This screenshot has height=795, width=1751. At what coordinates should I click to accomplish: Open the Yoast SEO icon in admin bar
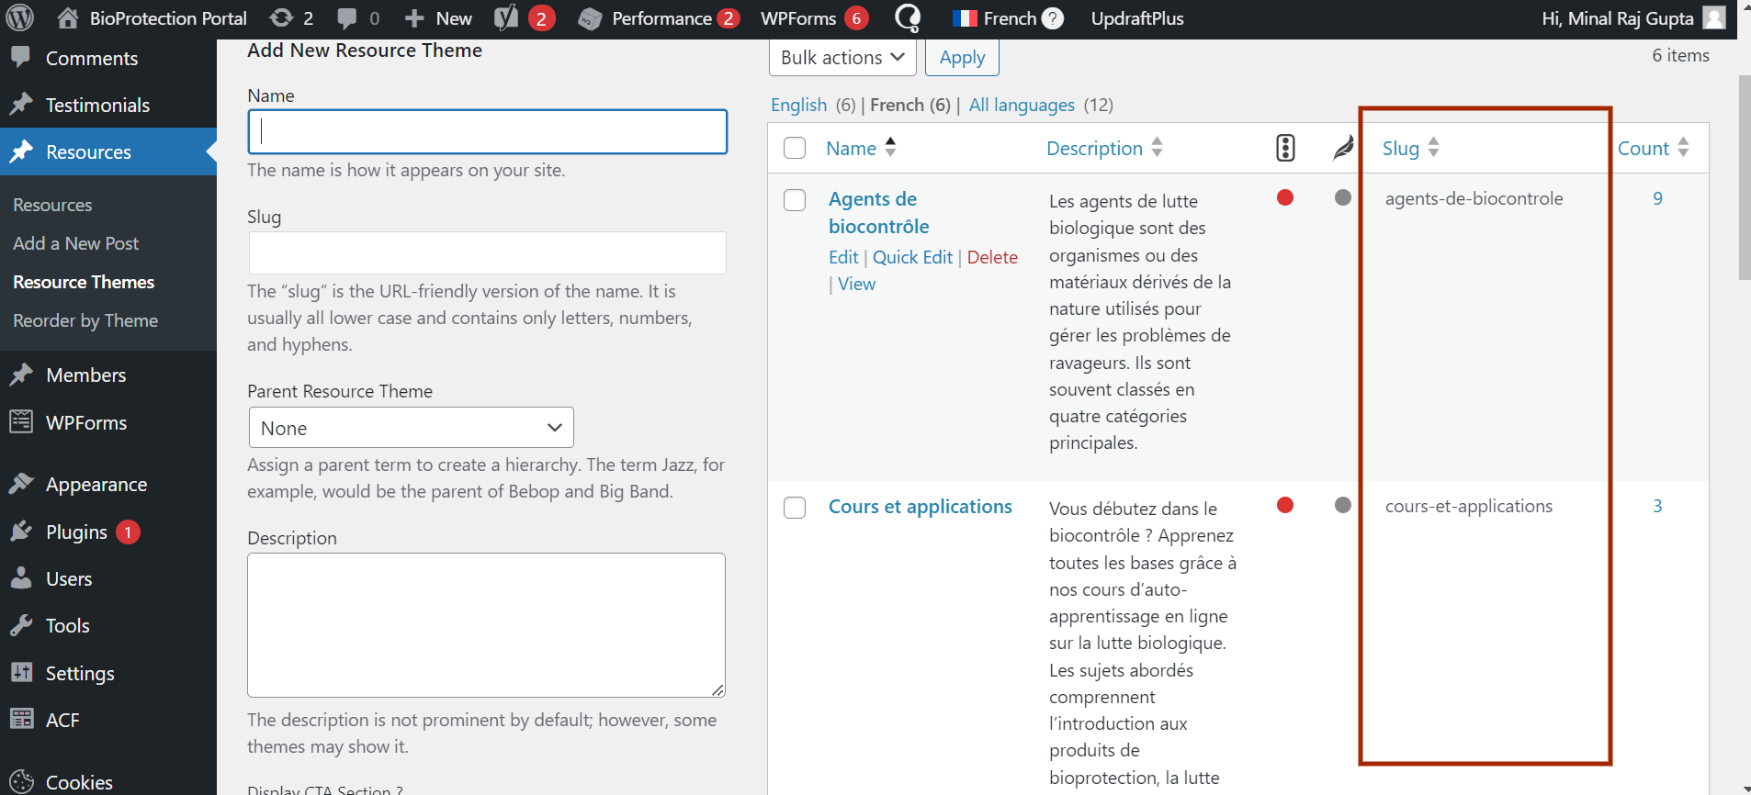click(506, 17)
